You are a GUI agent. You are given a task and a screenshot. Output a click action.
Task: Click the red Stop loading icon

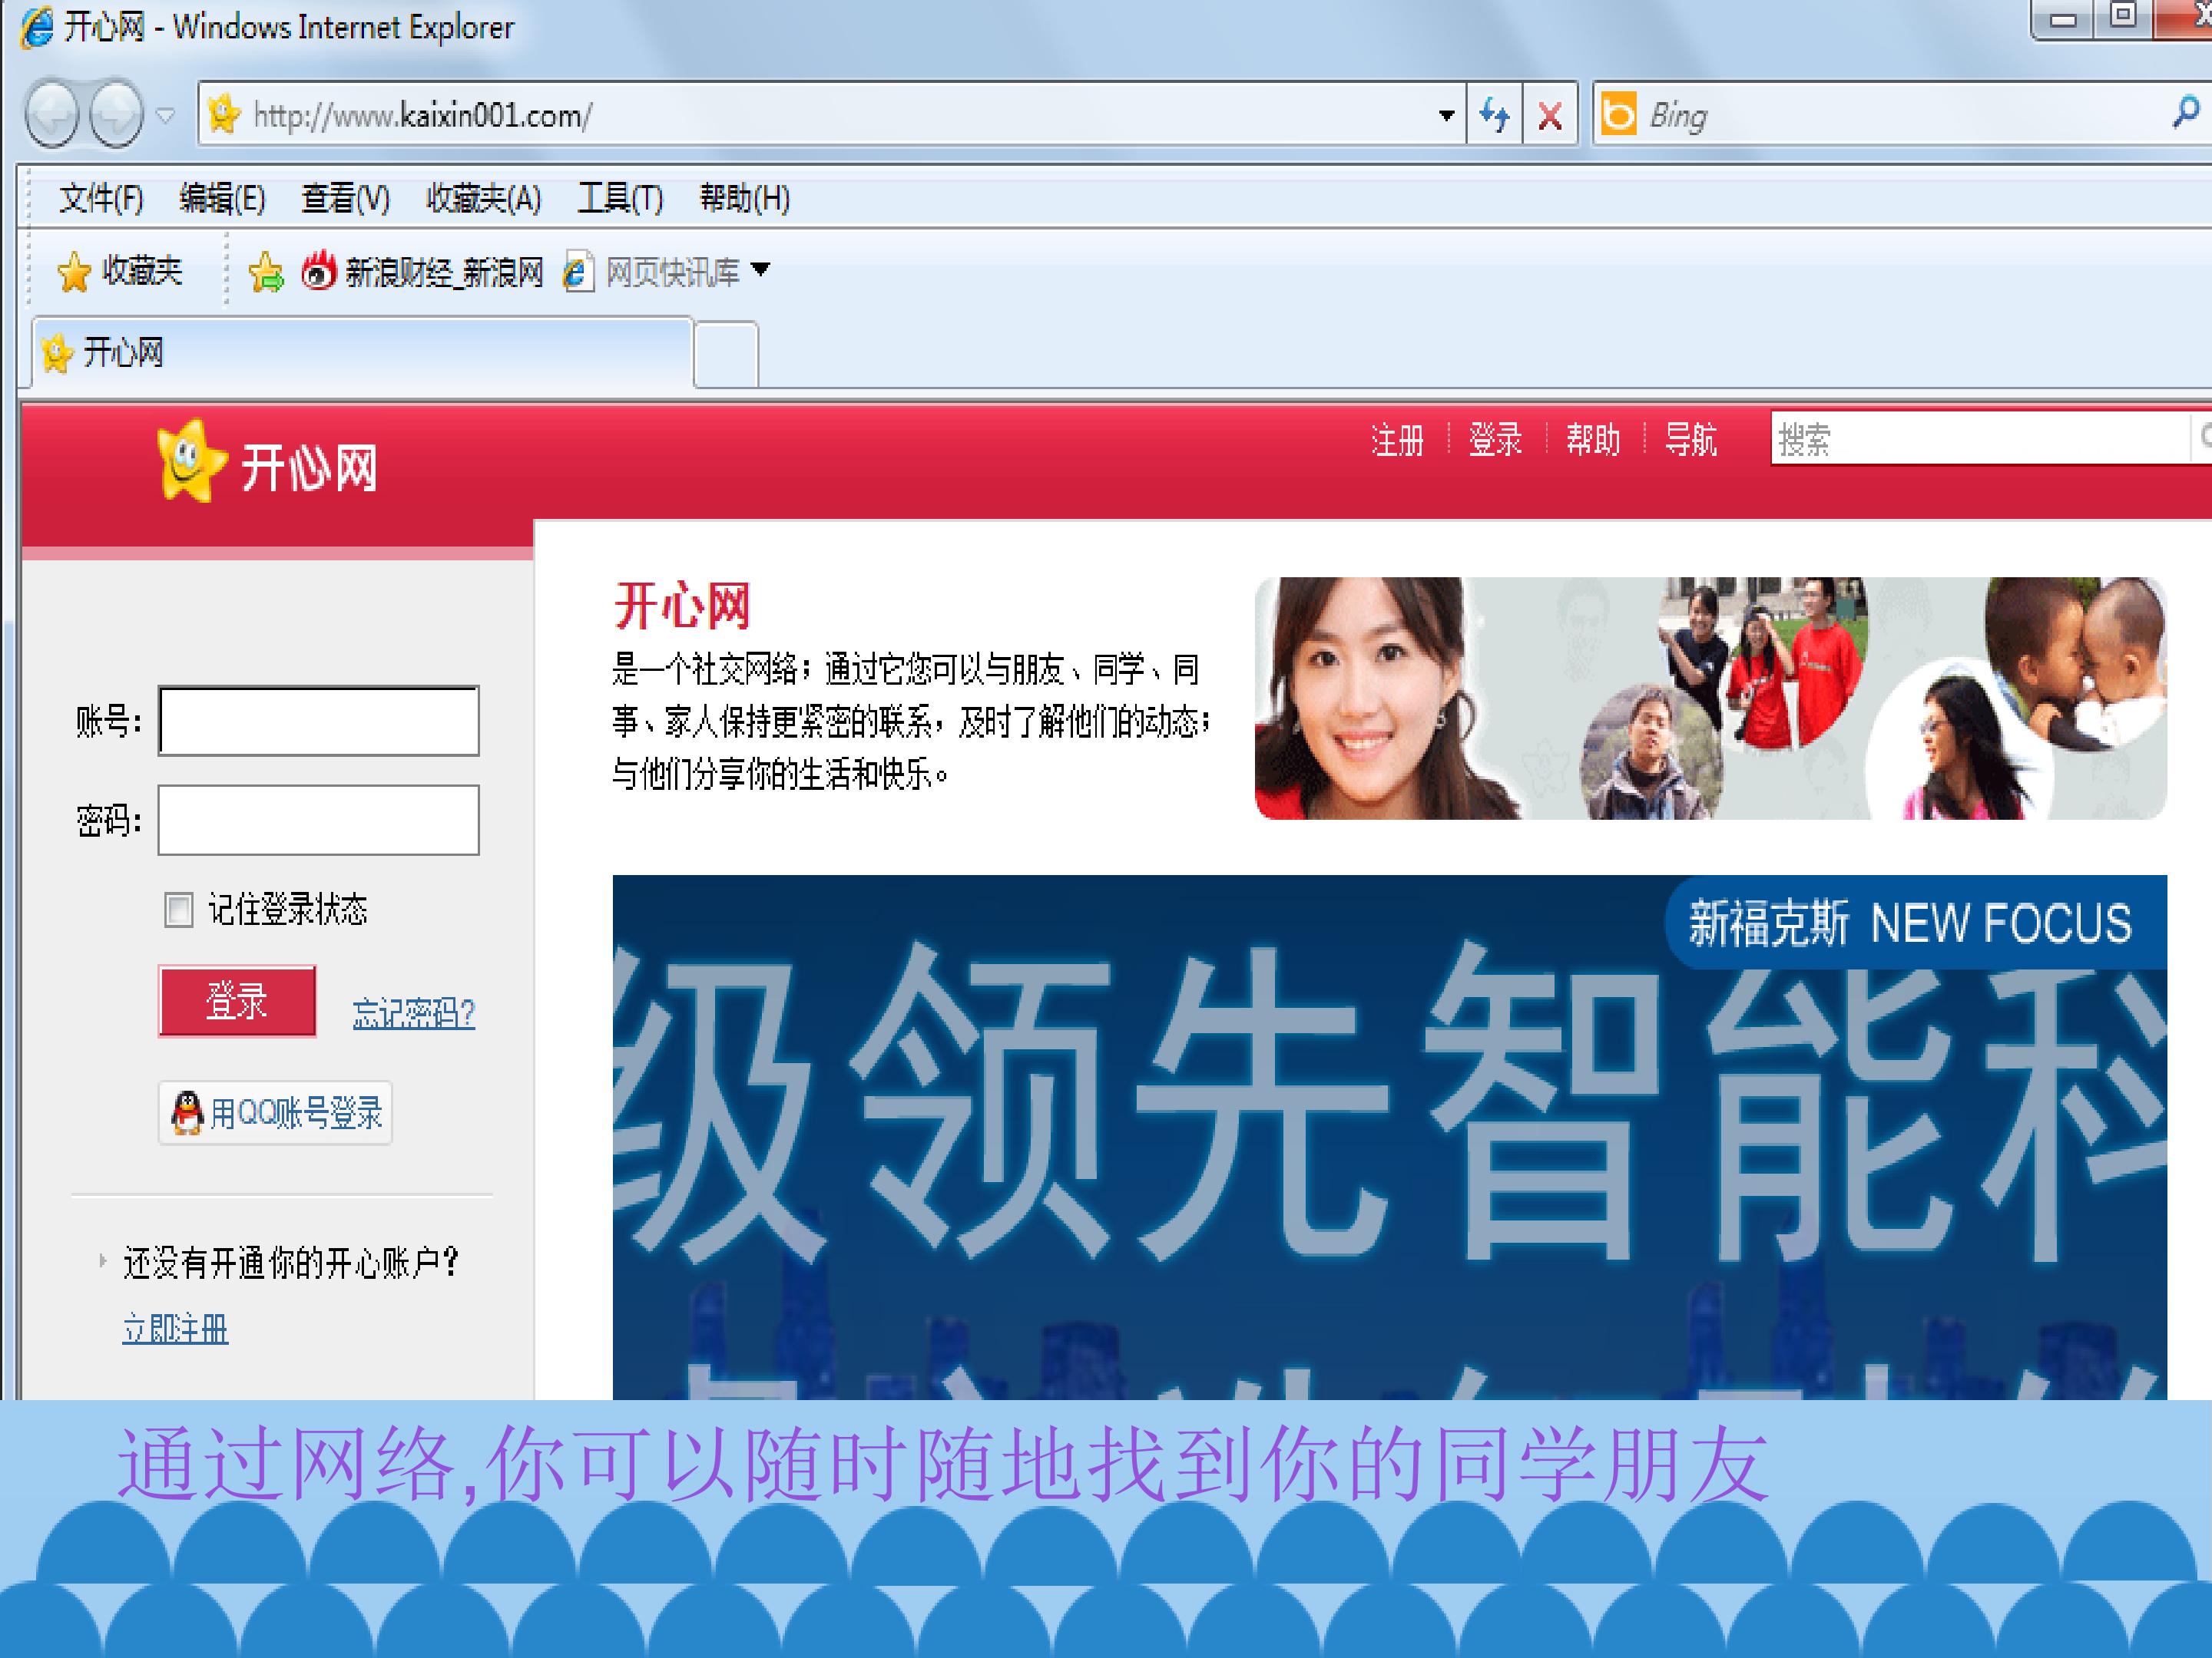[1550, 116]
